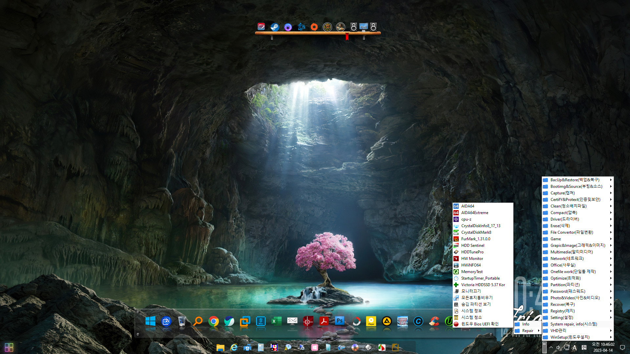Launch HDDTunePro

[x=483, y=252]
